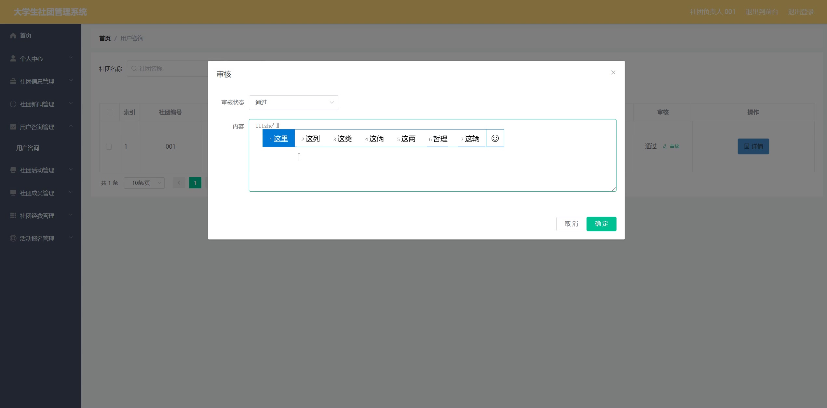Click the search icon in 社团名称 field
Screen dimensions: 827x408
coord(134,69)
